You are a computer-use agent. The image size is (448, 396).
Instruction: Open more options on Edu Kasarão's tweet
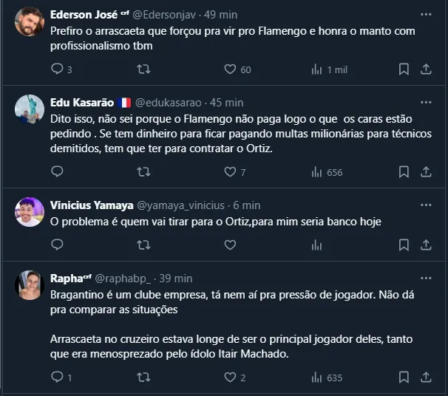pyautogui.click(x=425, y=103)
